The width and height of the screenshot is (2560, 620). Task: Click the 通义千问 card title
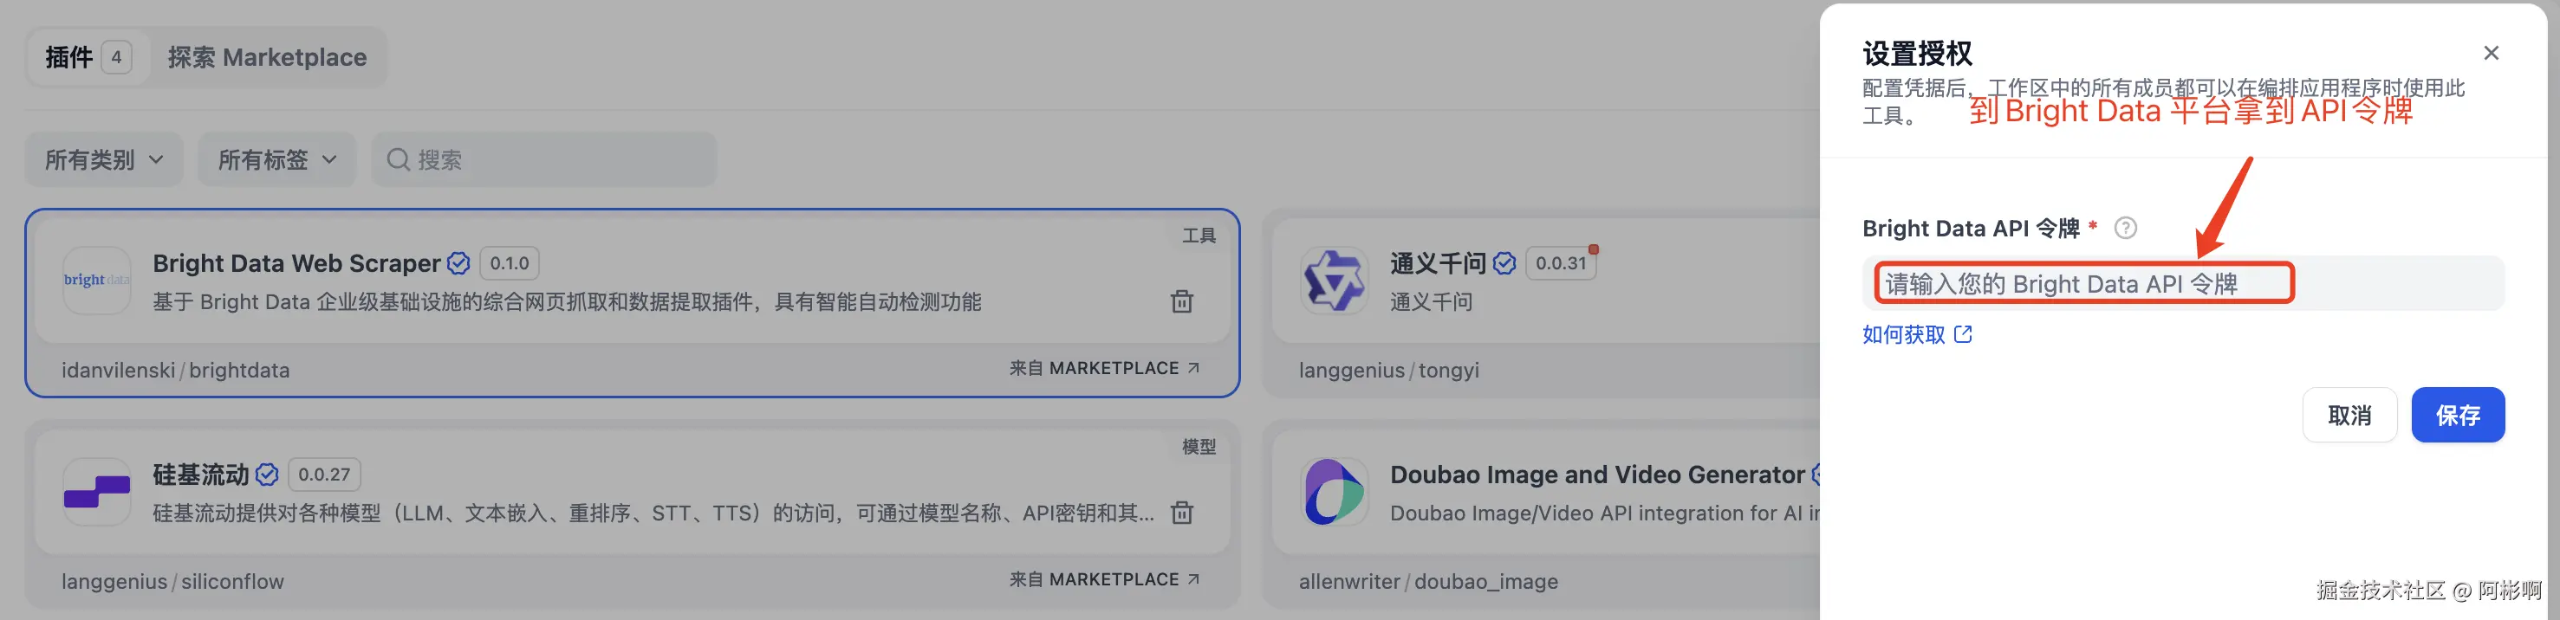pos(1437,263)
